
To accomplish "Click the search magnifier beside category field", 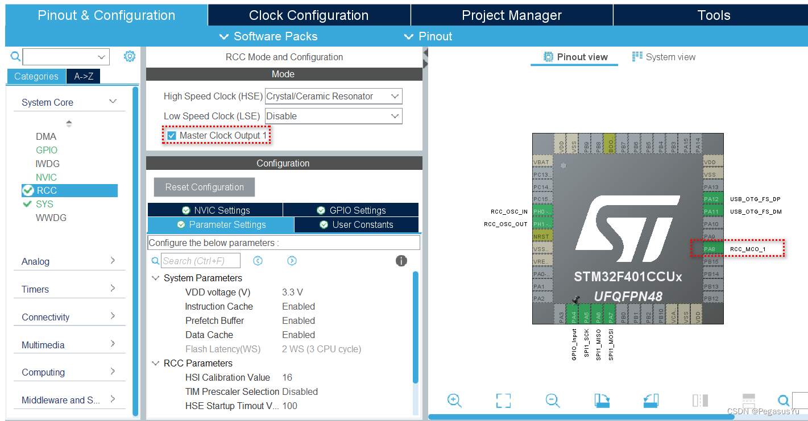I will [15, 56].
